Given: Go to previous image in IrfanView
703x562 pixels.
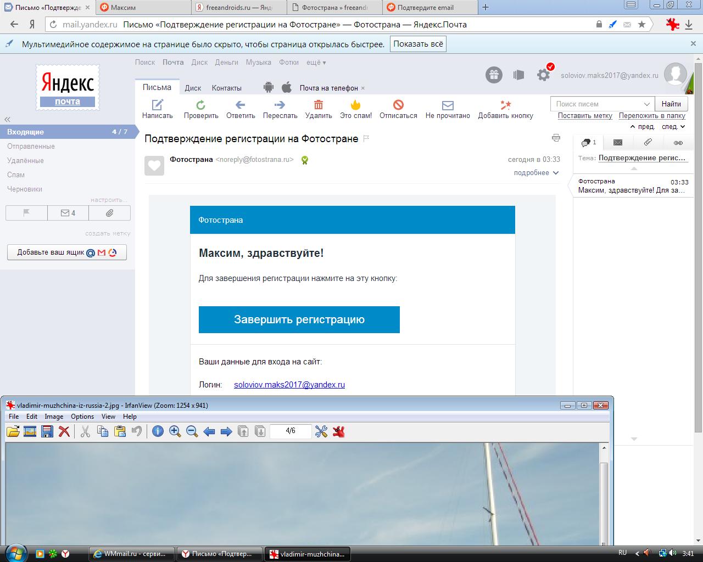Looking at the screenshot, I should point(209,431).
